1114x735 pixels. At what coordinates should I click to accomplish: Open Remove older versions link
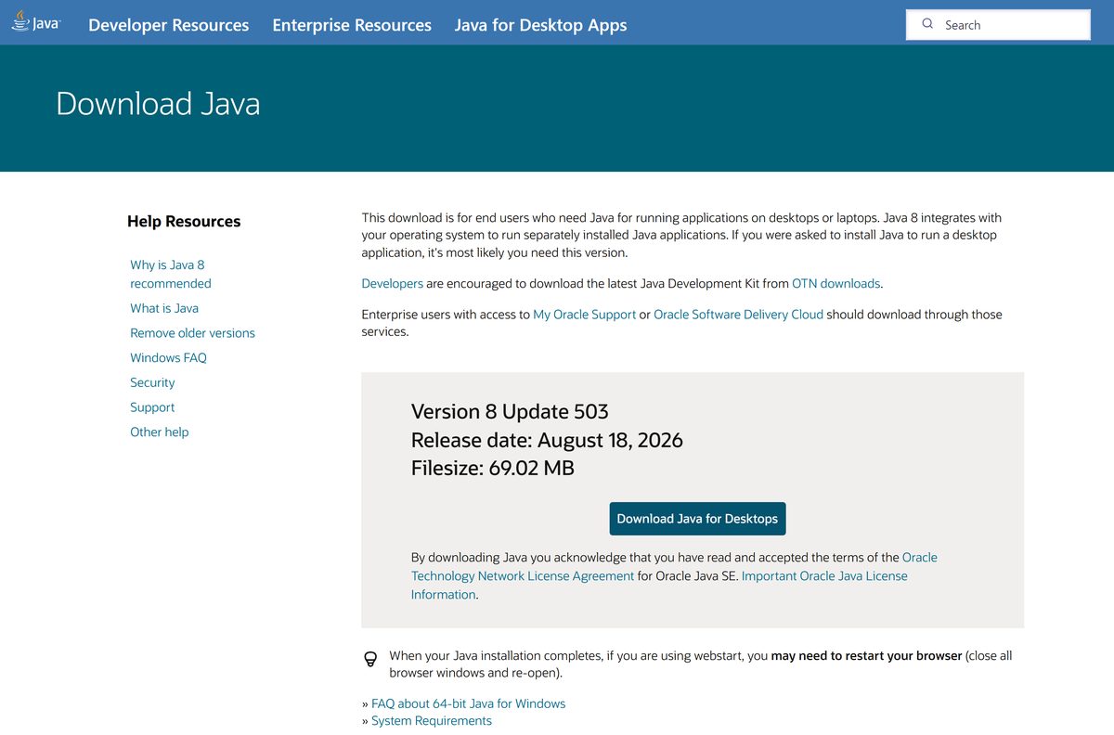192,332
